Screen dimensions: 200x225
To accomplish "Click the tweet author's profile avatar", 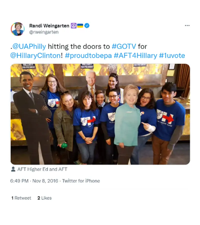I will (x=18, y=29).
